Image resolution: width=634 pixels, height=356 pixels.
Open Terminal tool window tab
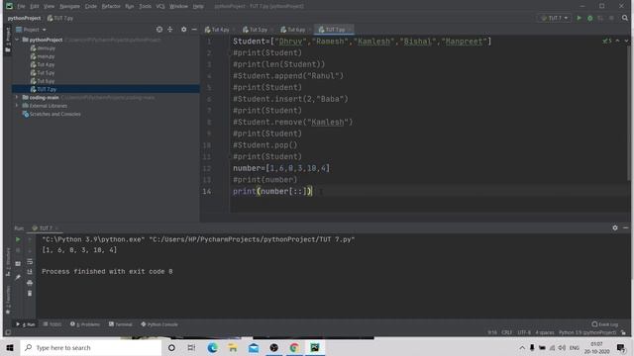(121, 324)
